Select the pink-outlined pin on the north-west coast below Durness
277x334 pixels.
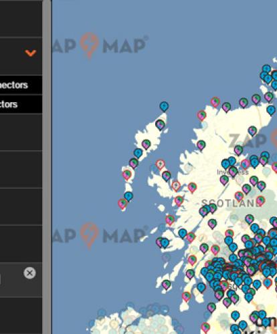pos(202,116)
